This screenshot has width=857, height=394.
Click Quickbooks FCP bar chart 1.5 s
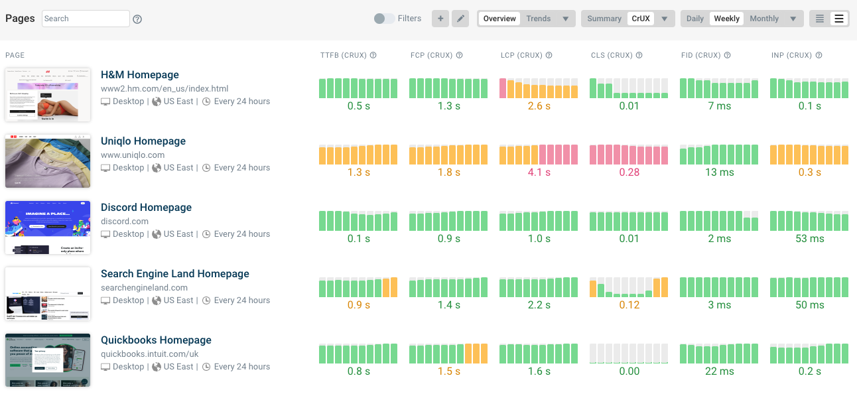click(448, 354)
